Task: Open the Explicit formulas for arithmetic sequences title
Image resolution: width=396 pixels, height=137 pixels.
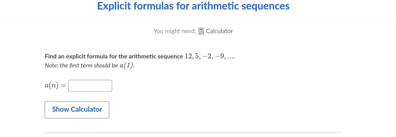Action: click(x=193, y=6)
